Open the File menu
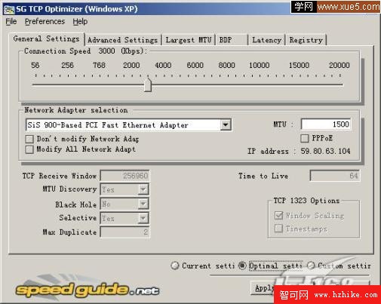This screenshot has height=304, width=381. click(11, 22)
